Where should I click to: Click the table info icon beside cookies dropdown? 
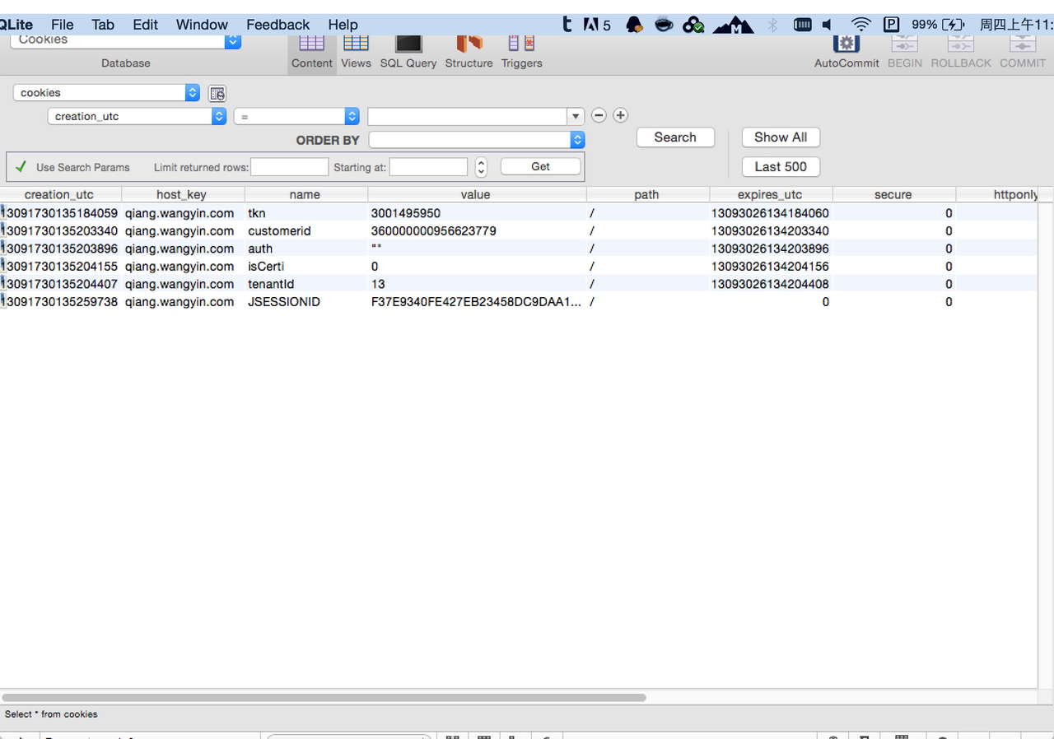point(217,94)
